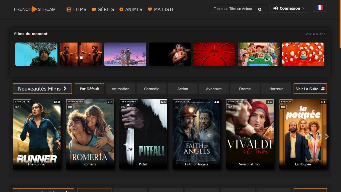Click the 'Films du moment' heading
The height and width of the screenshot is (192, 341).
(31, 34)
